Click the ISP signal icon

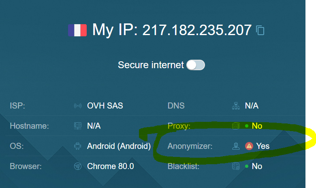(77, 106)
